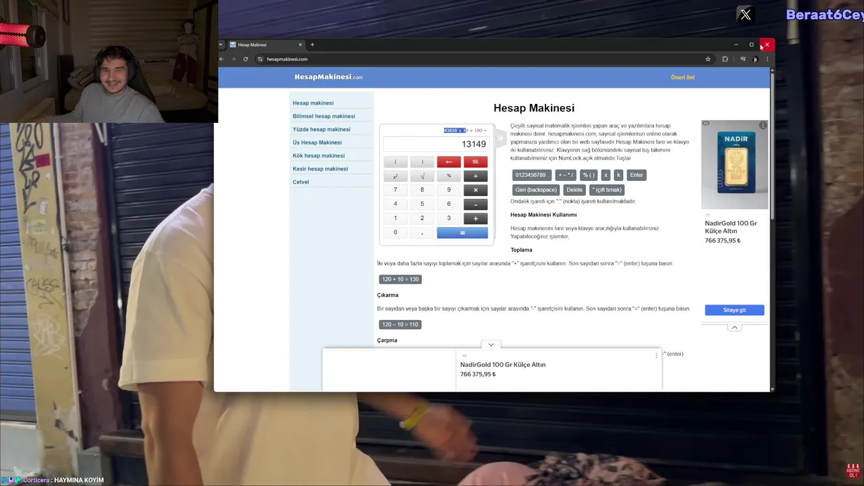Expand the calculator history double-chevron tab
Screen dimensions: 864x486
500,138
